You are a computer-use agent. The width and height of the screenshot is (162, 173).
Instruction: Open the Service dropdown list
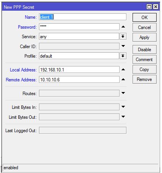tap(123, 37)
